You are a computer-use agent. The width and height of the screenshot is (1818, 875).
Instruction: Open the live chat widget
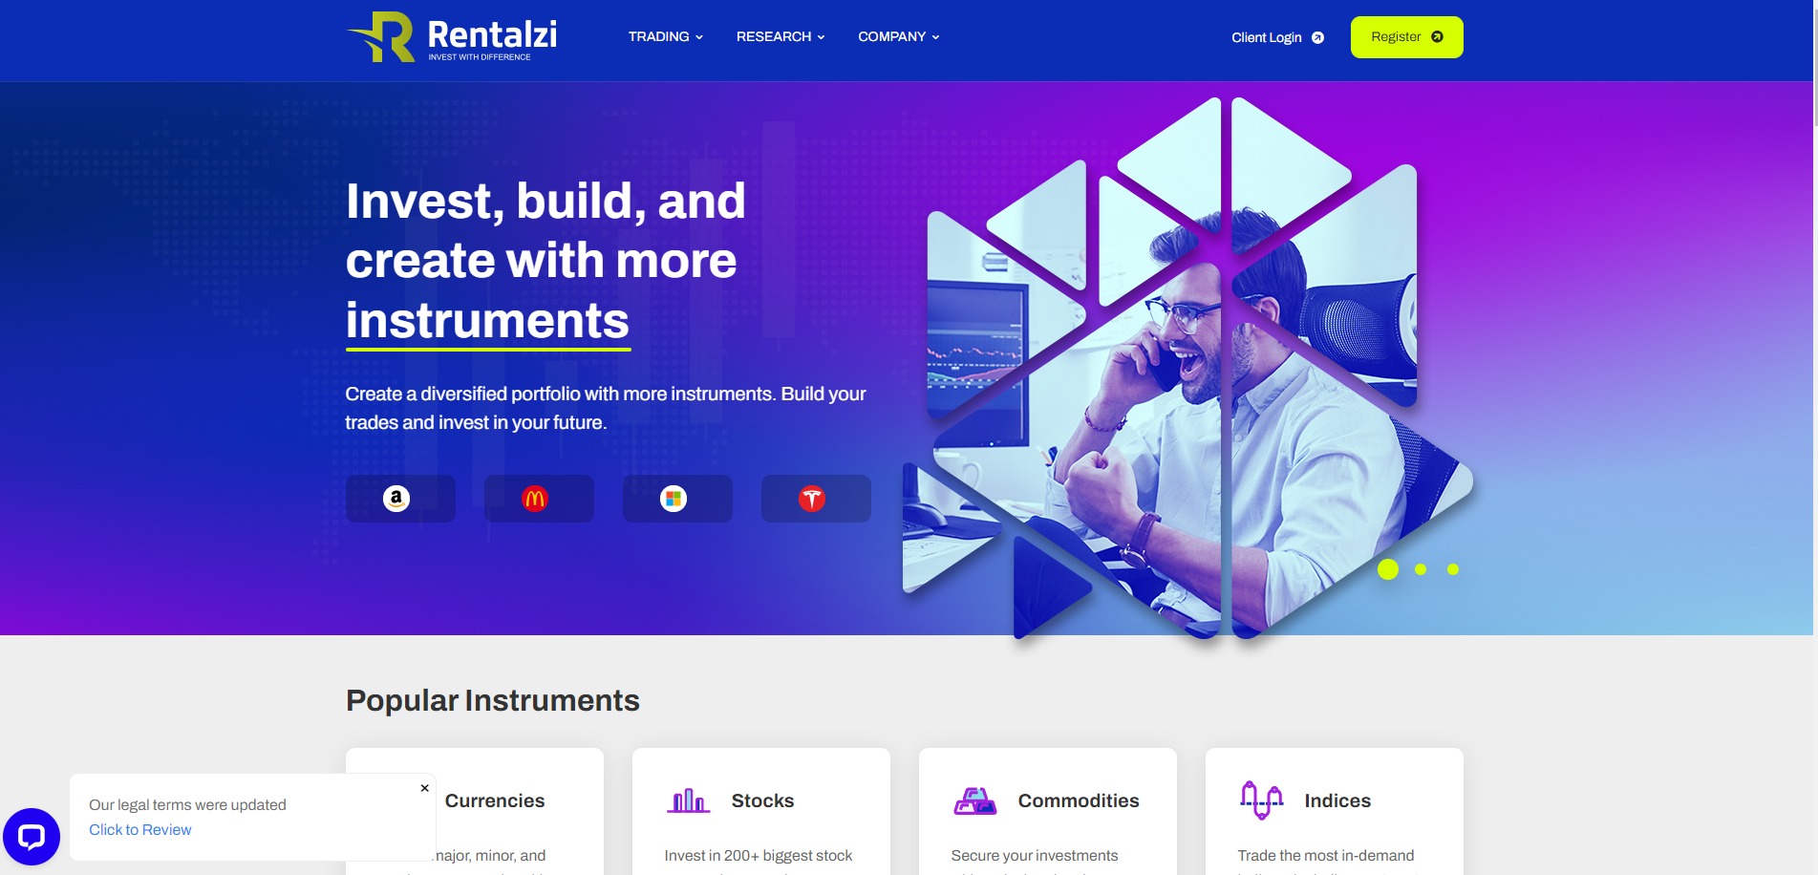tap(32, 837)
